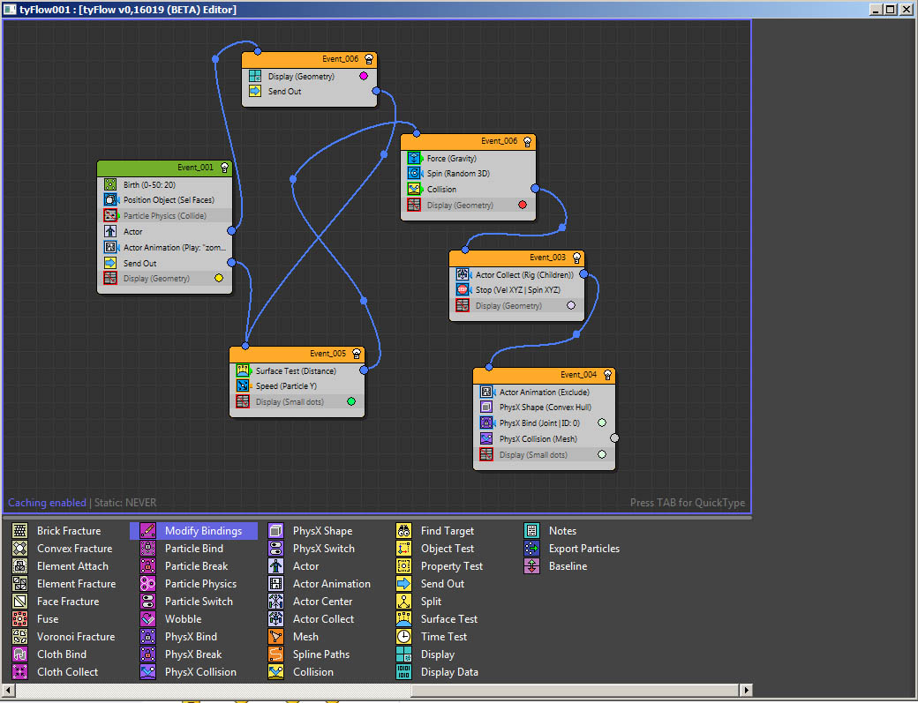
Task: Select Stop (Vel XYZ | Spin XYZ) operator
Action: pyautogui.click(x=516, y=290)
